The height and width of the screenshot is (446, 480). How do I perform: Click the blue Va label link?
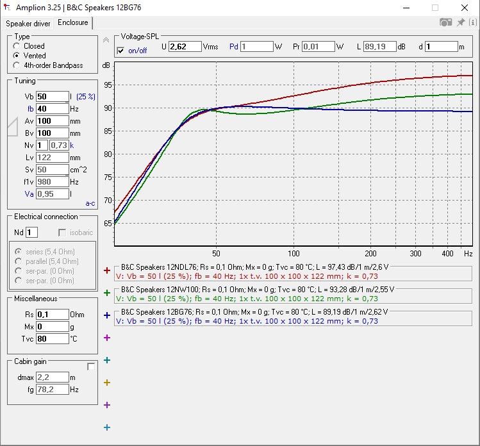pos(29,194)
